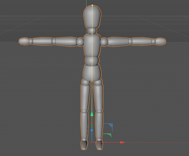Select the hand on the viewport's left side
Screen dimensions: 189x156
(x=24, y=41)
